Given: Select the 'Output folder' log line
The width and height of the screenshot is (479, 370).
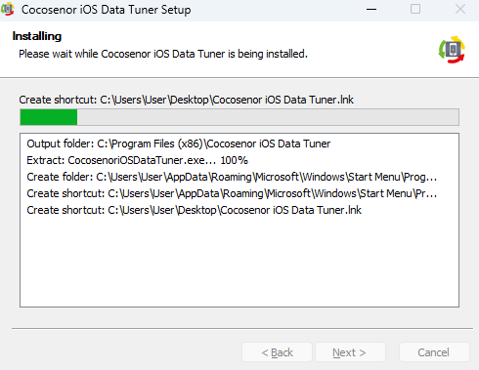Looking at the screenshot, I should pyautogui.click(x=179, y=144).
